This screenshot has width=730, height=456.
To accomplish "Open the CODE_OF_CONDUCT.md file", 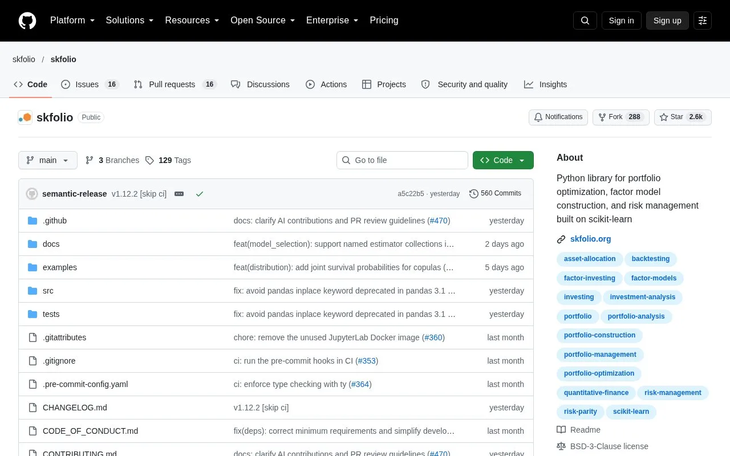I will [90, 431].
